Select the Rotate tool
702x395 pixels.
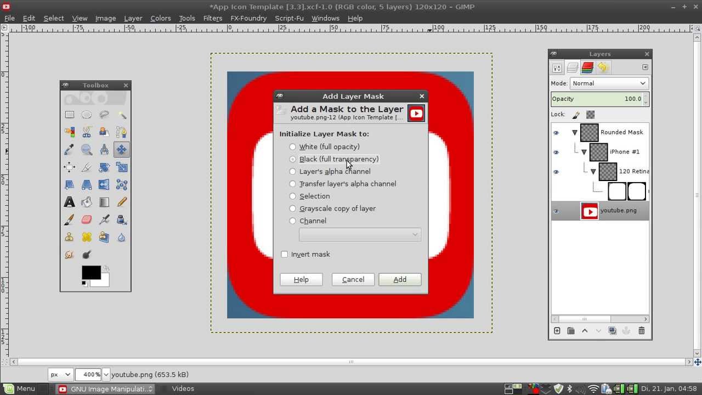tap(104, 167)
